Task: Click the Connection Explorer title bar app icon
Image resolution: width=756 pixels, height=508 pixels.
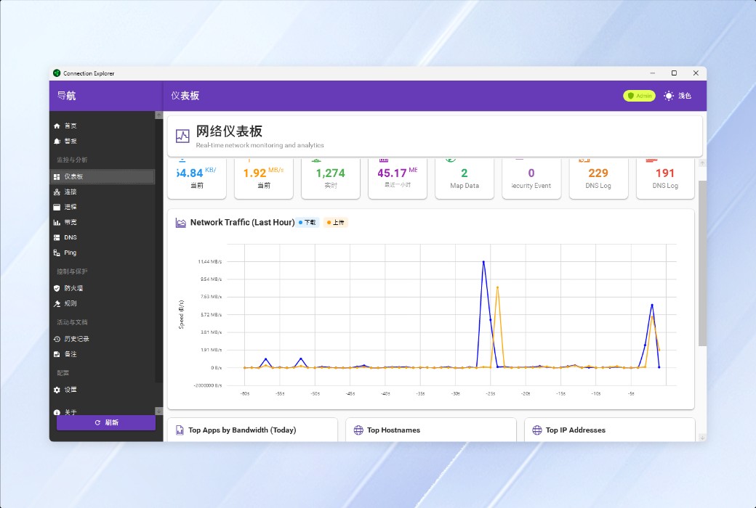Action: click(x=57, y=73)
